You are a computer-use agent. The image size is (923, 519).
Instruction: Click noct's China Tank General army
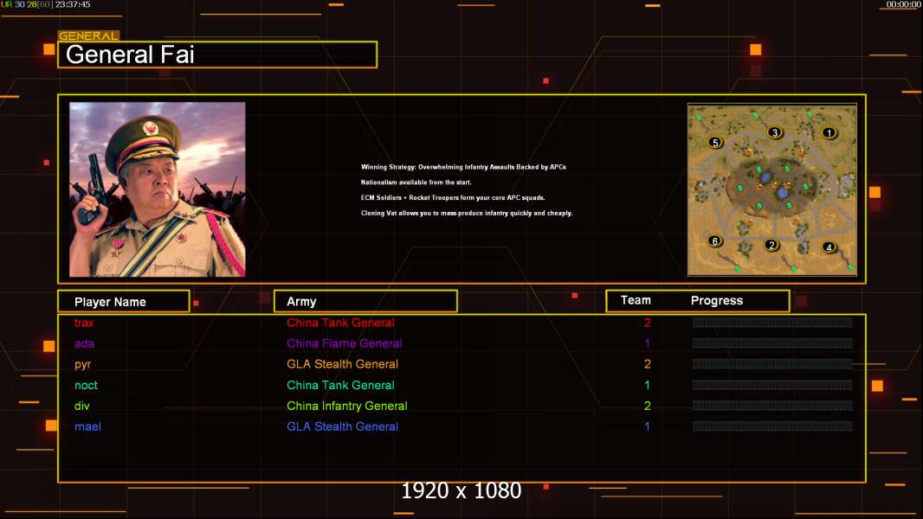[x=340, y=385]
